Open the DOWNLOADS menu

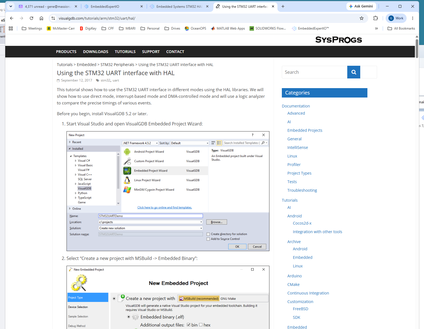click(x=96, y=52)
